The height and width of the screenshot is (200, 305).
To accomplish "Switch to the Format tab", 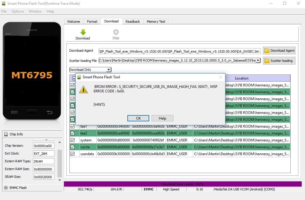I will (x=92, y=22).
